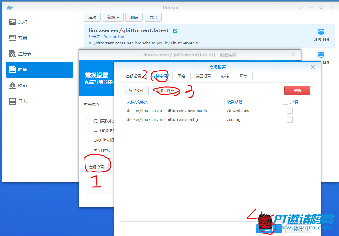Image resolution: width=339 pixels, height=236 pixels.
Task: Click the database icon above 209 MB
Action: click(321, 31)
